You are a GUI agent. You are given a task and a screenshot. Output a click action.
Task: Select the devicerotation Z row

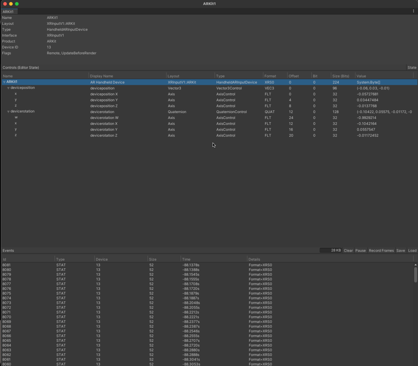(209, 135)
